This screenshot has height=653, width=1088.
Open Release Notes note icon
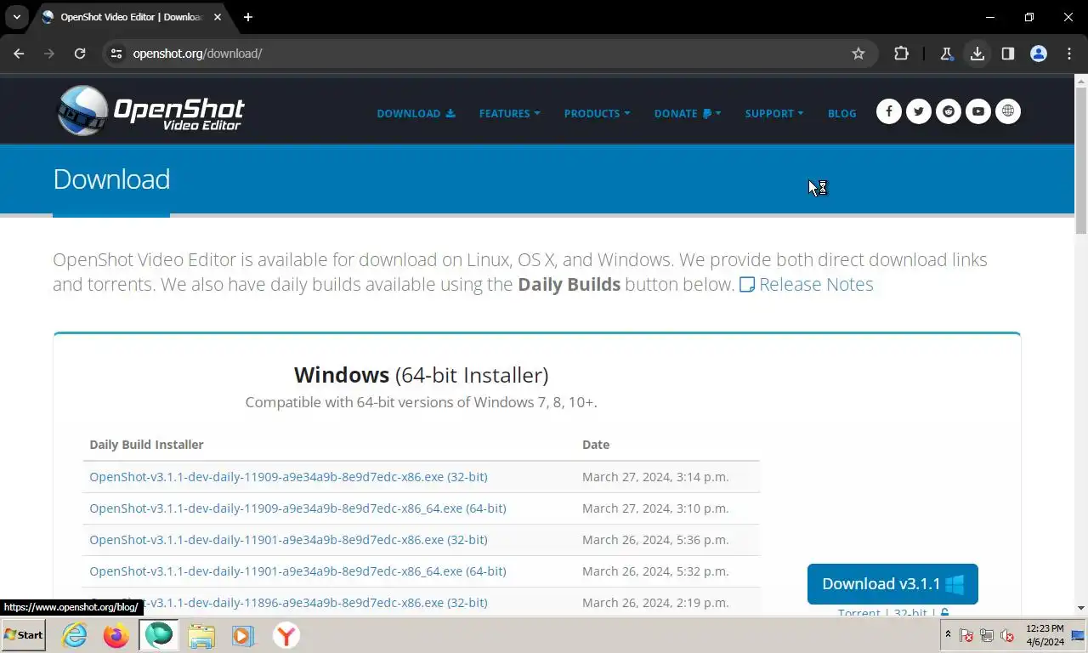point(747,285)
